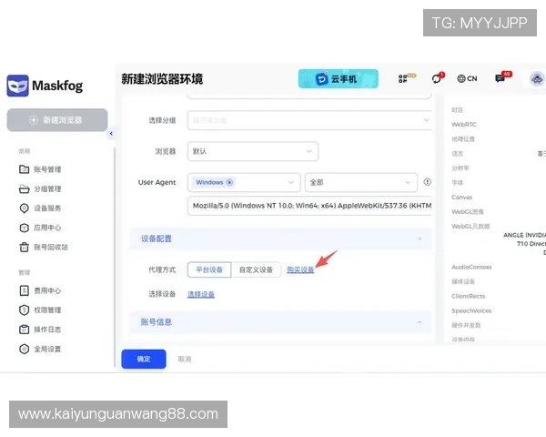Click the 取消 button
Viewport: 546px width, 437px height.
pyautogui.click(x=185, y=359)
